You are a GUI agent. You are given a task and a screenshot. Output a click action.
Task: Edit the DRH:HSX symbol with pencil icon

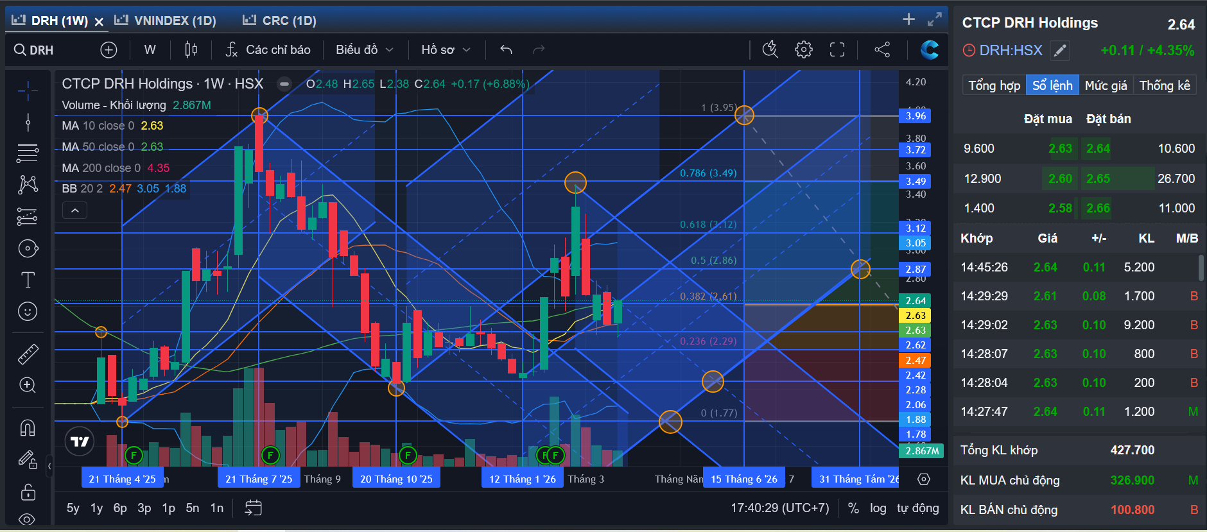pos(1060,50)
